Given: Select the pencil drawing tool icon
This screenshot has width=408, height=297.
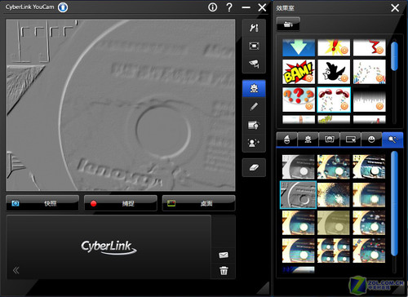Looking at the screenshot, I should [x=254, y=107].
